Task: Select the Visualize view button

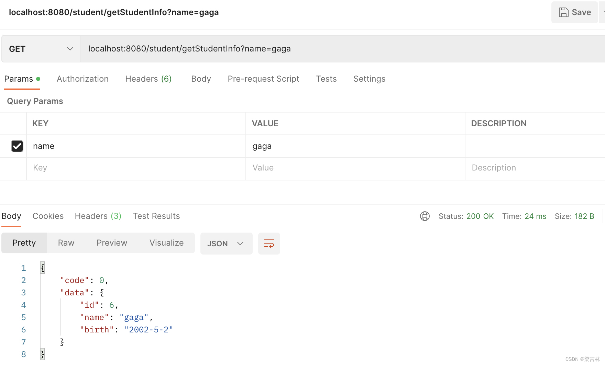Action: [167, 243]
